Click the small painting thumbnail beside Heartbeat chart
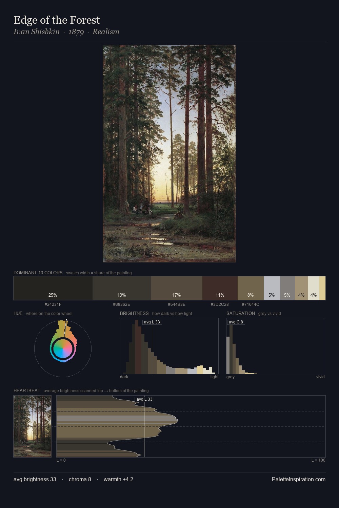 [32, 426]
